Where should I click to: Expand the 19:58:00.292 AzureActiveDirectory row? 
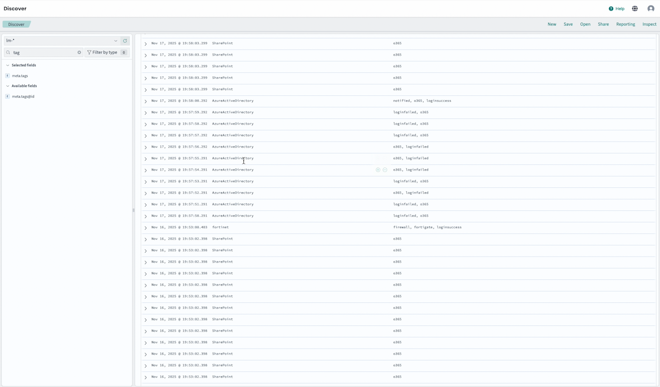click(x=146, y=101)
